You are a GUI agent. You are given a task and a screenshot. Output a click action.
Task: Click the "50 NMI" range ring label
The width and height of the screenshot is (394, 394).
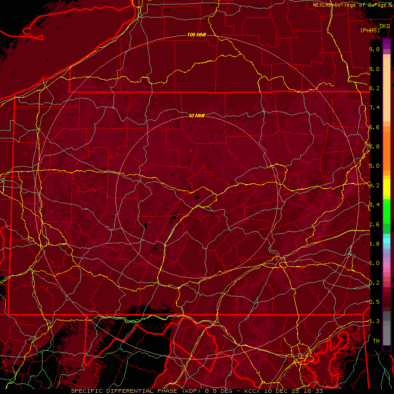197,116
